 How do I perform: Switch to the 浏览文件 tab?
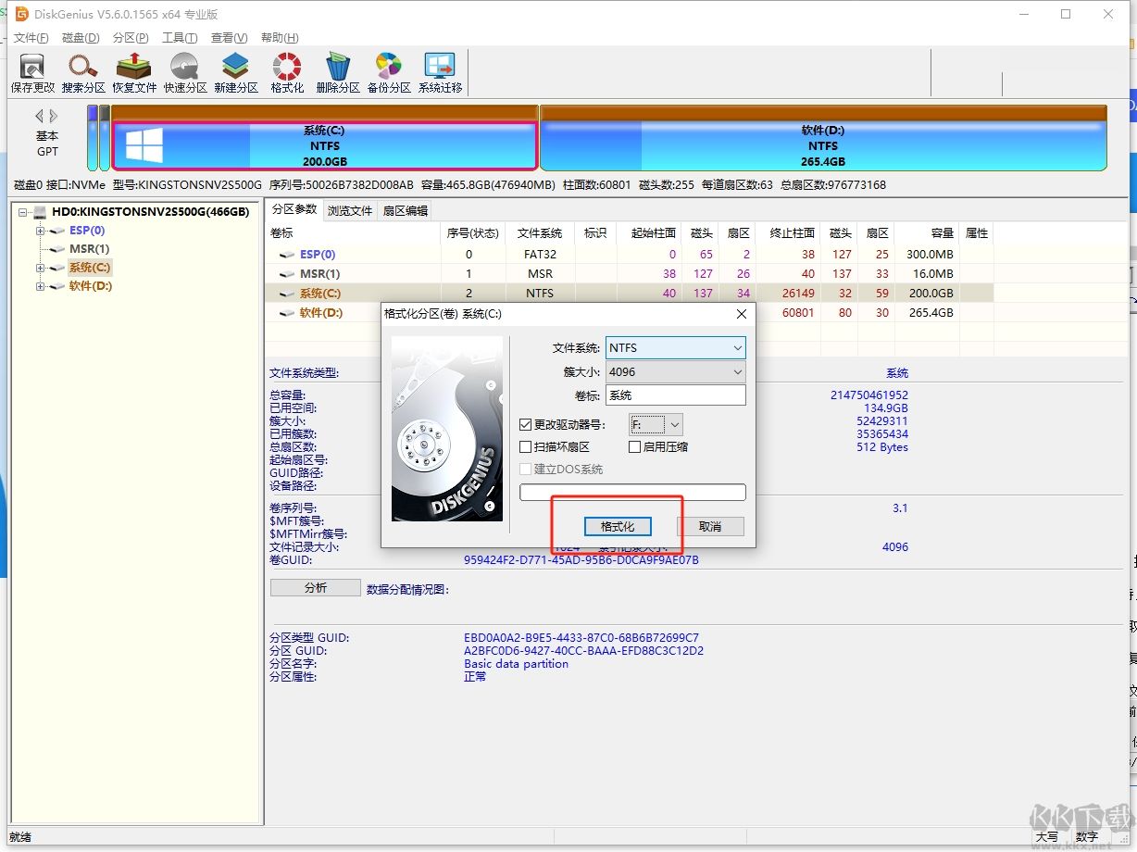350,211
